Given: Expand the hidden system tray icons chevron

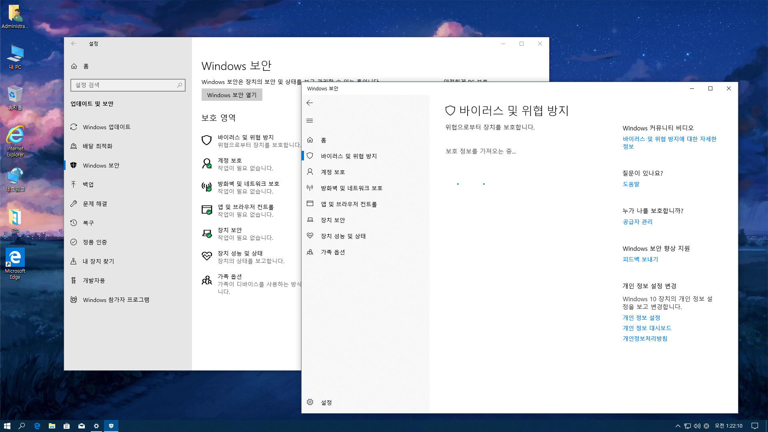Looking at the screenshot, I should coord(678,426).
